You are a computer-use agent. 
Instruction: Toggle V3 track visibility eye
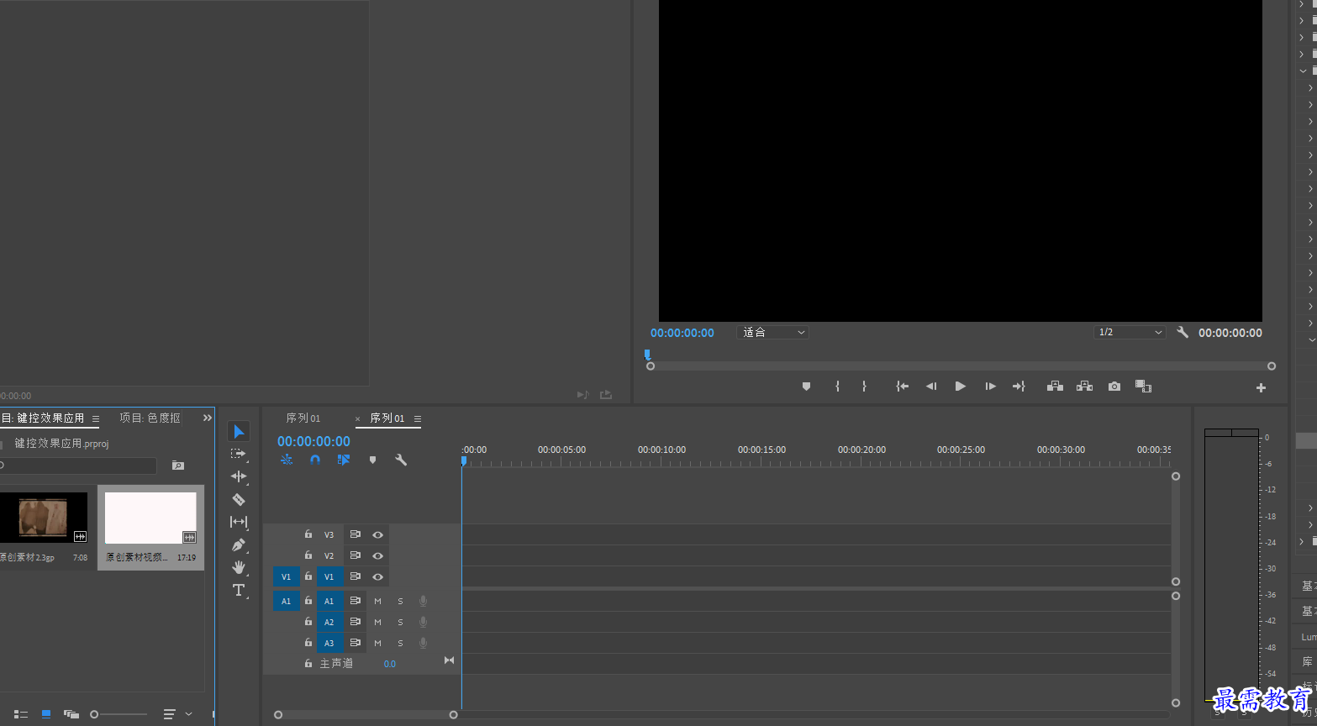coord(378,534)
